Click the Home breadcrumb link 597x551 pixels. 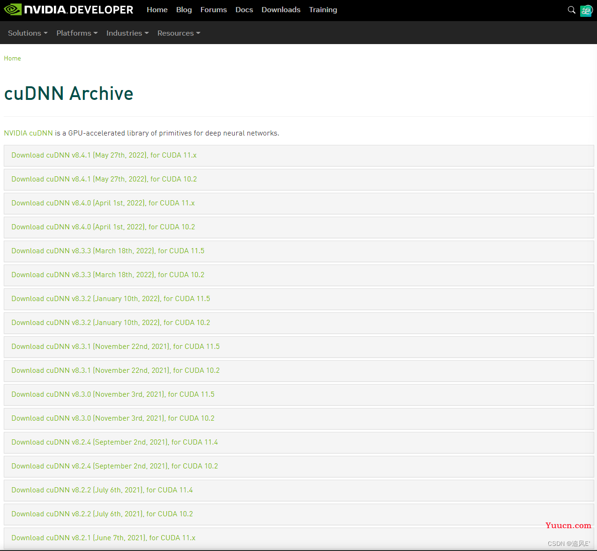point(12,58)
